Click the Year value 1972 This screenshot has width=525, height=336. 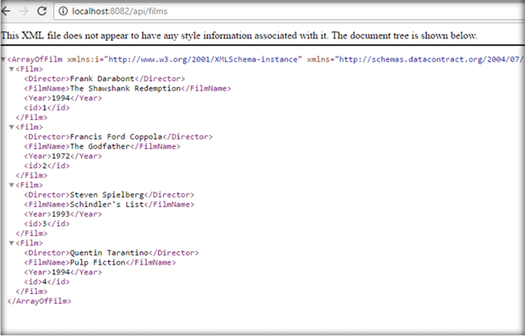pos(60,156)
